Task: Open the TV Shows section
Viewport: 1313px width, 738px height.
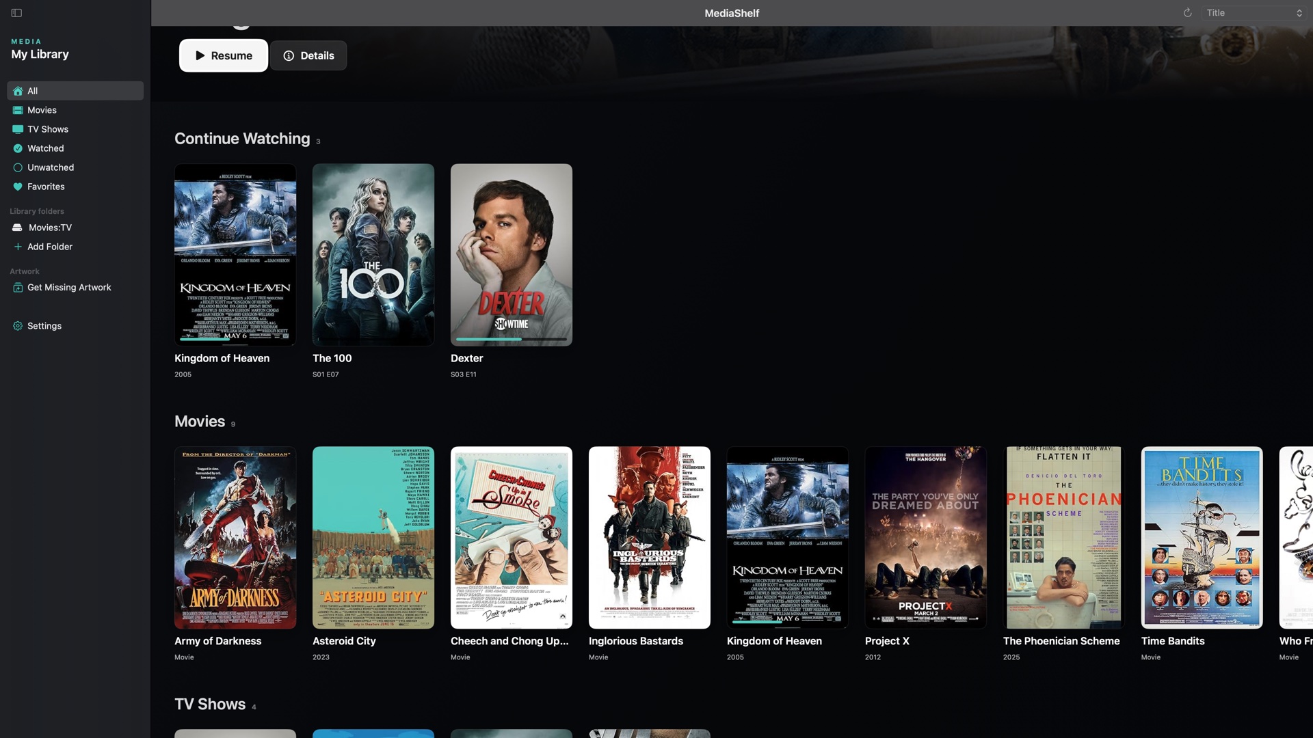Action: click(x=75, y=129)
